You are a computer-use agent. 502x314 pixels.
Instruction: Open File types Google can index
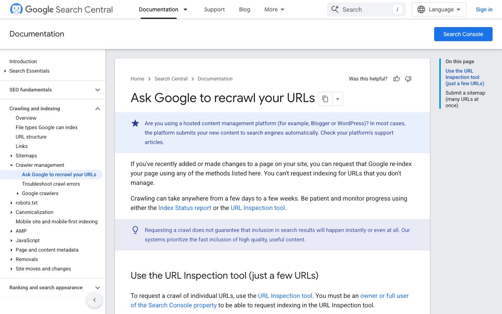pos(47,128)
